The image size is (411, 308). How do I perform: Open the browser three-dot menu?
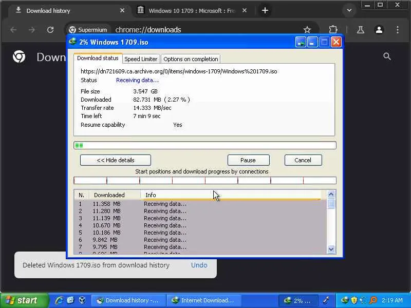[x=398, y=30]
